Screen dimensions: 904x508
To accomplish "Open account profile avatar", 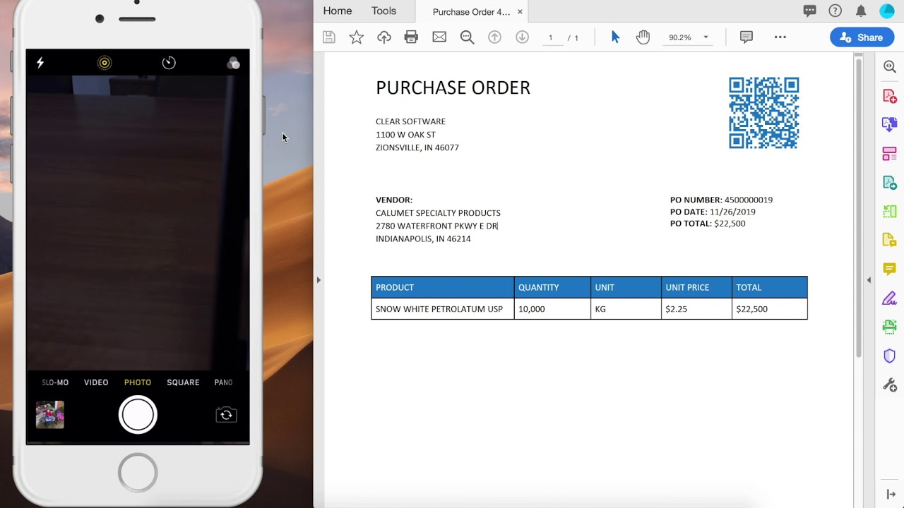I will 887,11.
